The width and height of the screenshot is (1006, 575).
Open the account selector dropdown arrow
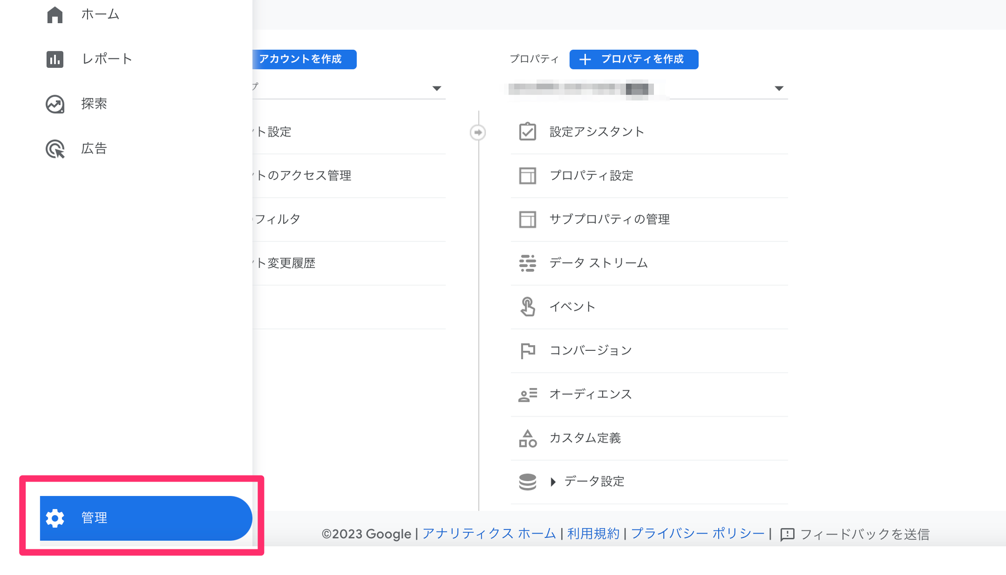(x=437, y=88)
